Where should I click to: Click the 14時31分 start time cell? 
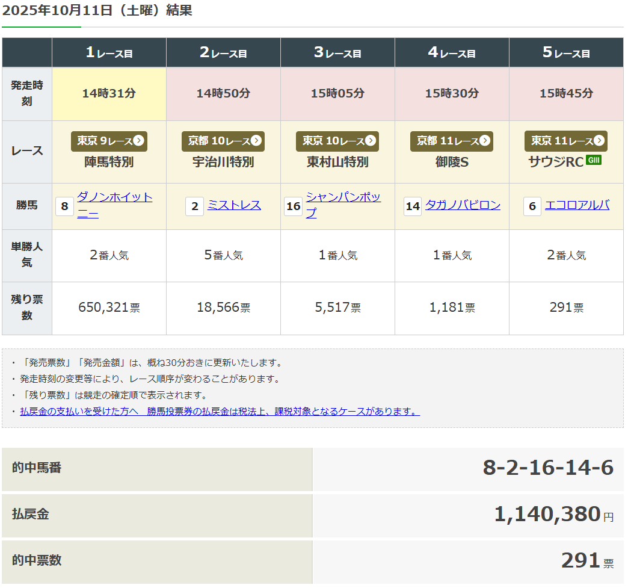point(109,94)
